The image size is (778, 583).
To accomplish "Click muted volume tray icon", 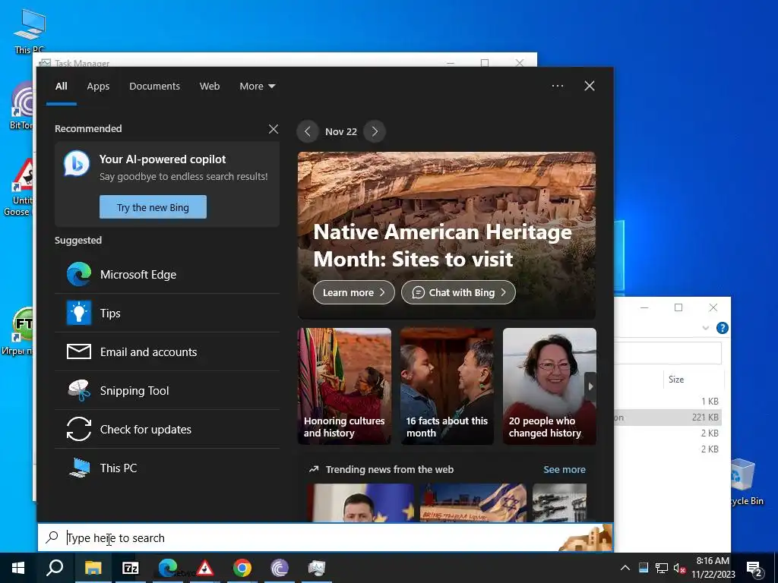I will [x=679, y=568].
